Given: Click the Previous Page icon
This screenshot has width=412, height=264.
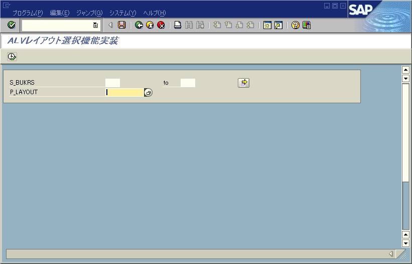Looking at the screenshot, I should (228, 25).
